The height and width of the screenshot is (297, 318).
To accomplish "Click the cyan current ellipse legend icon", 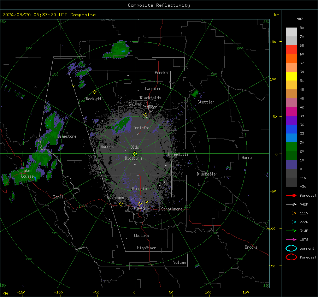I will pyautogui.click(x=291, y=248).
